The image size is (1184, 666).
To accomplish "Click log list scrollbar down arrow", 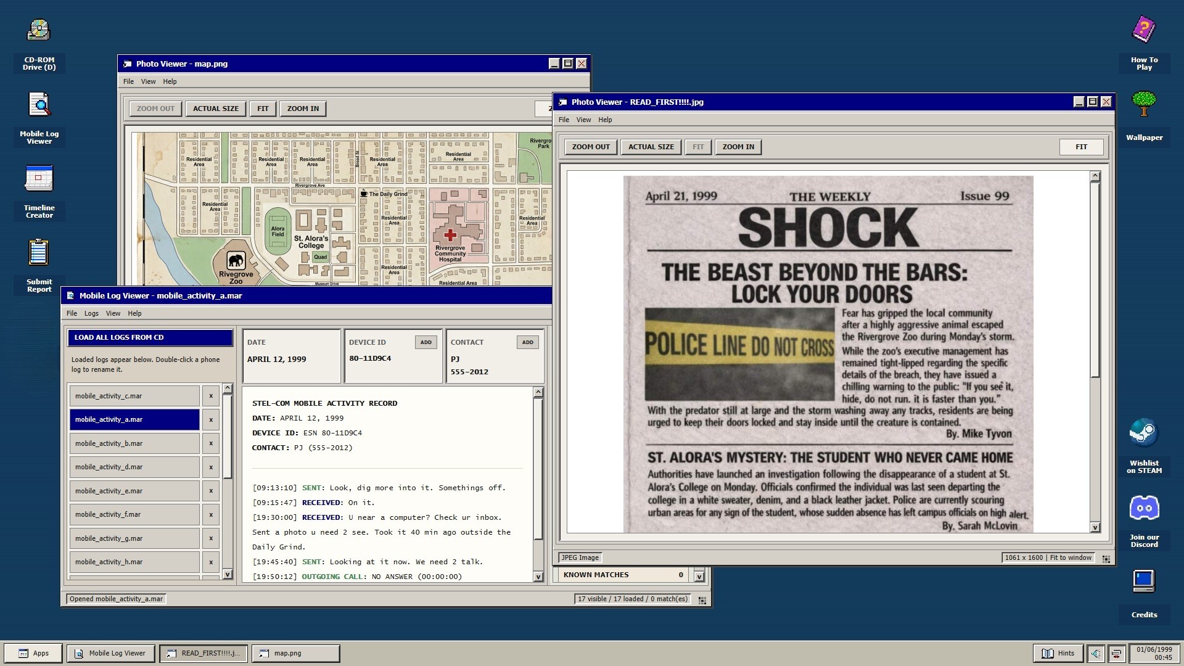I will tap(228, 574).
